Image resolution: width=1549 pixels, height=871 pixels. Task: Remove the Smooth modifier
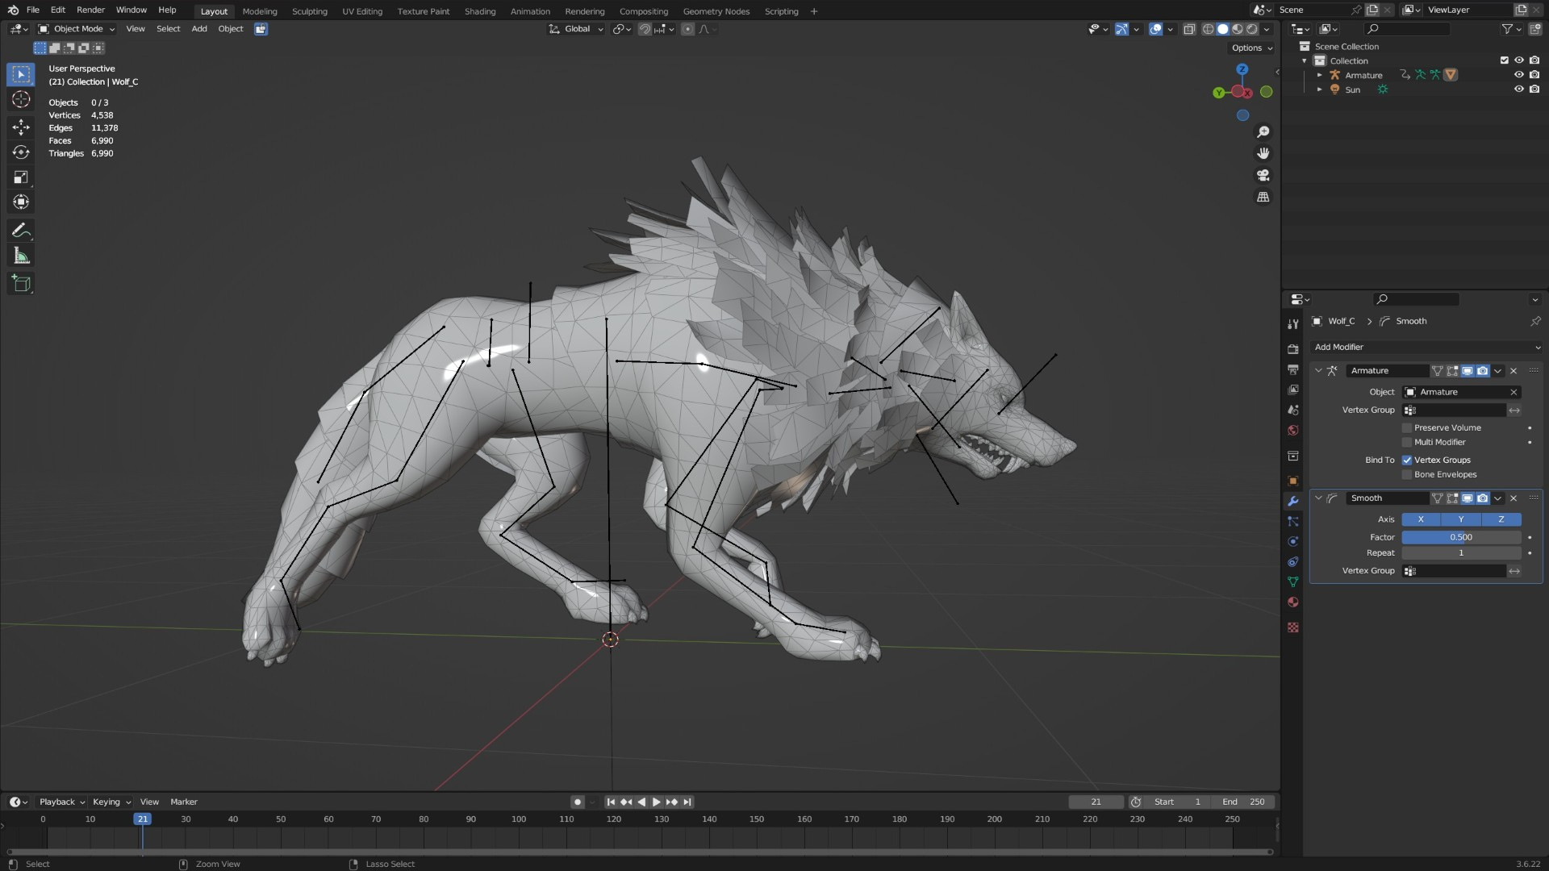coord(1514,498)
